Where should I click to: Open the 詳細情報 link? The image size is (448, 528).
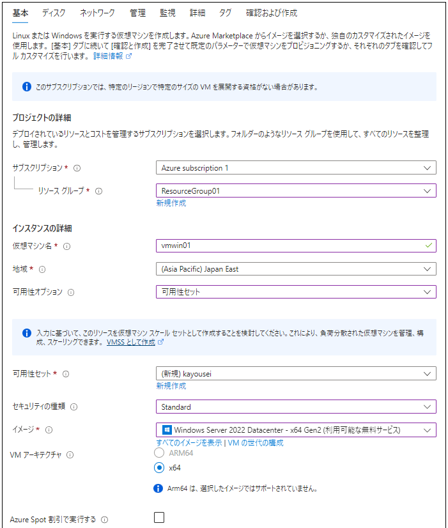108,56
